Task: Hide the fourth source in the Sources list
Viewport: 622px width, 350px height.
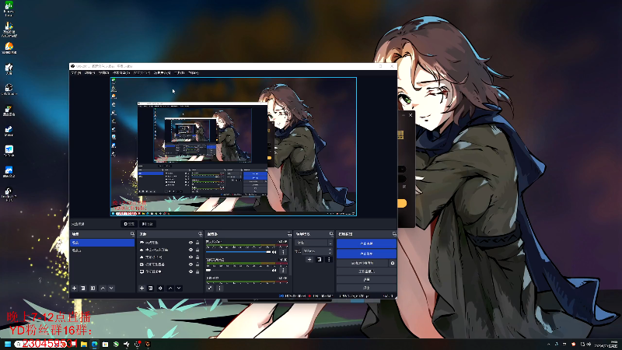Action: pyautogui.click(x=190, y=264)
